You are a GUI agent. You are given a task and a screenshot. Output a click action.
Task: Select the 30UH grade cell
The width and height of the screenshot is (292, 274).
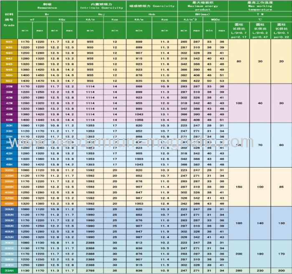tap(9, 209)
